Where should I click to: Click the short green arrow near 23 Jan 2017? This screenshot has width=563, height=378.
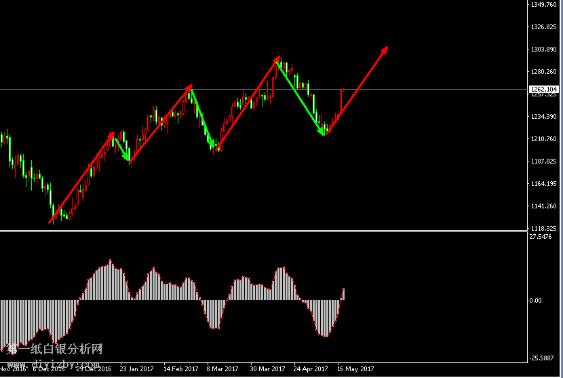pyautogui.click(x=122, y=150)
